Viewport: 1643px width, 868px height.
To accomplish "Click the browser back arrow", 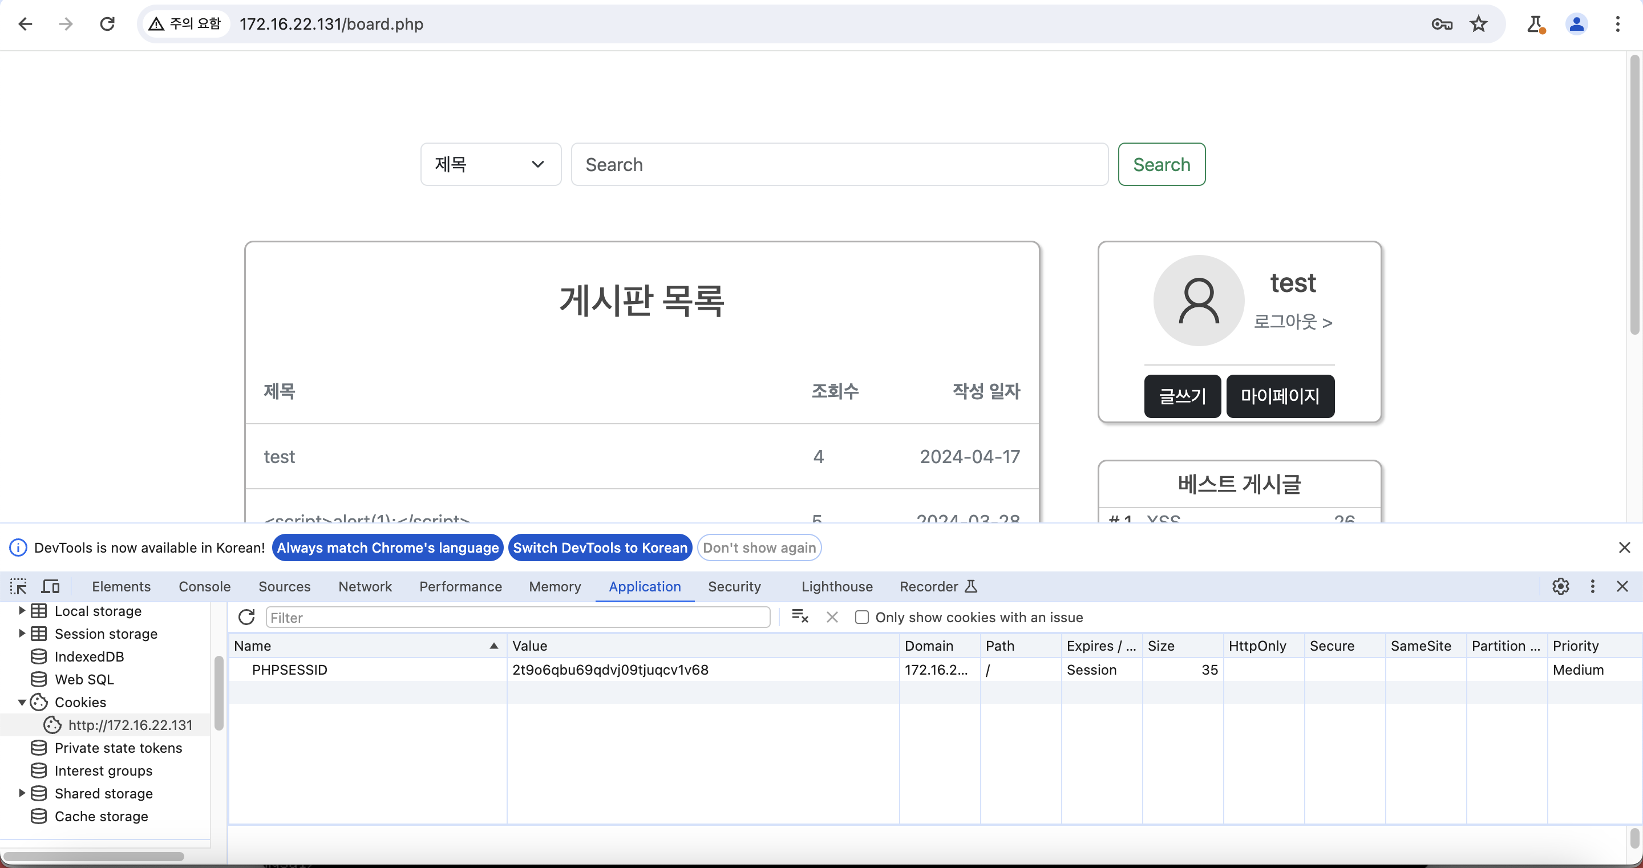I will (x=25, y=24).
